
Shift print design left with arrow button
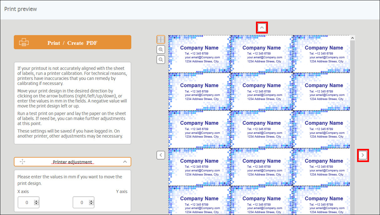161,155
